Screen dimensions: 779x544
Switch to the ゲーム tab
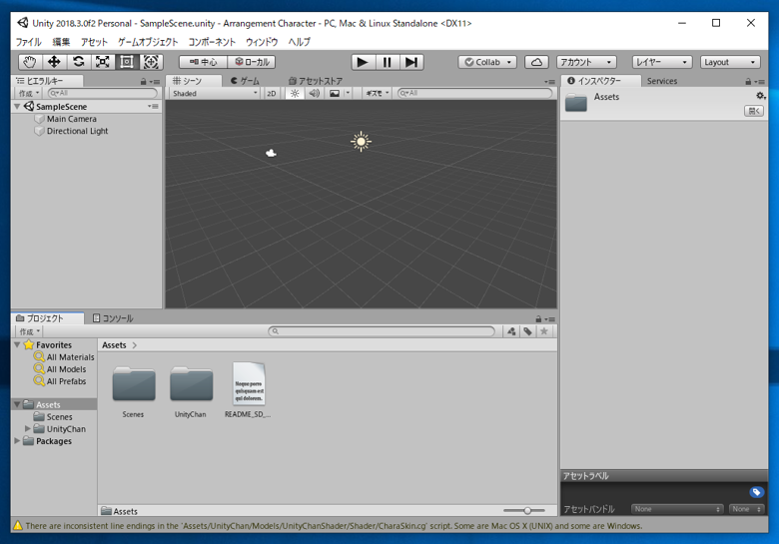point(245,81)
